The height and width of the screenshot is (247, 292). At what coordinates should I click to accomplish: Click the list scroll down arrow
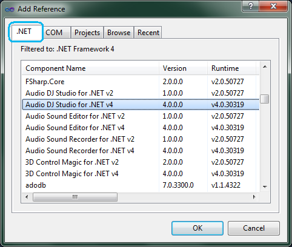tap(265, 187)
